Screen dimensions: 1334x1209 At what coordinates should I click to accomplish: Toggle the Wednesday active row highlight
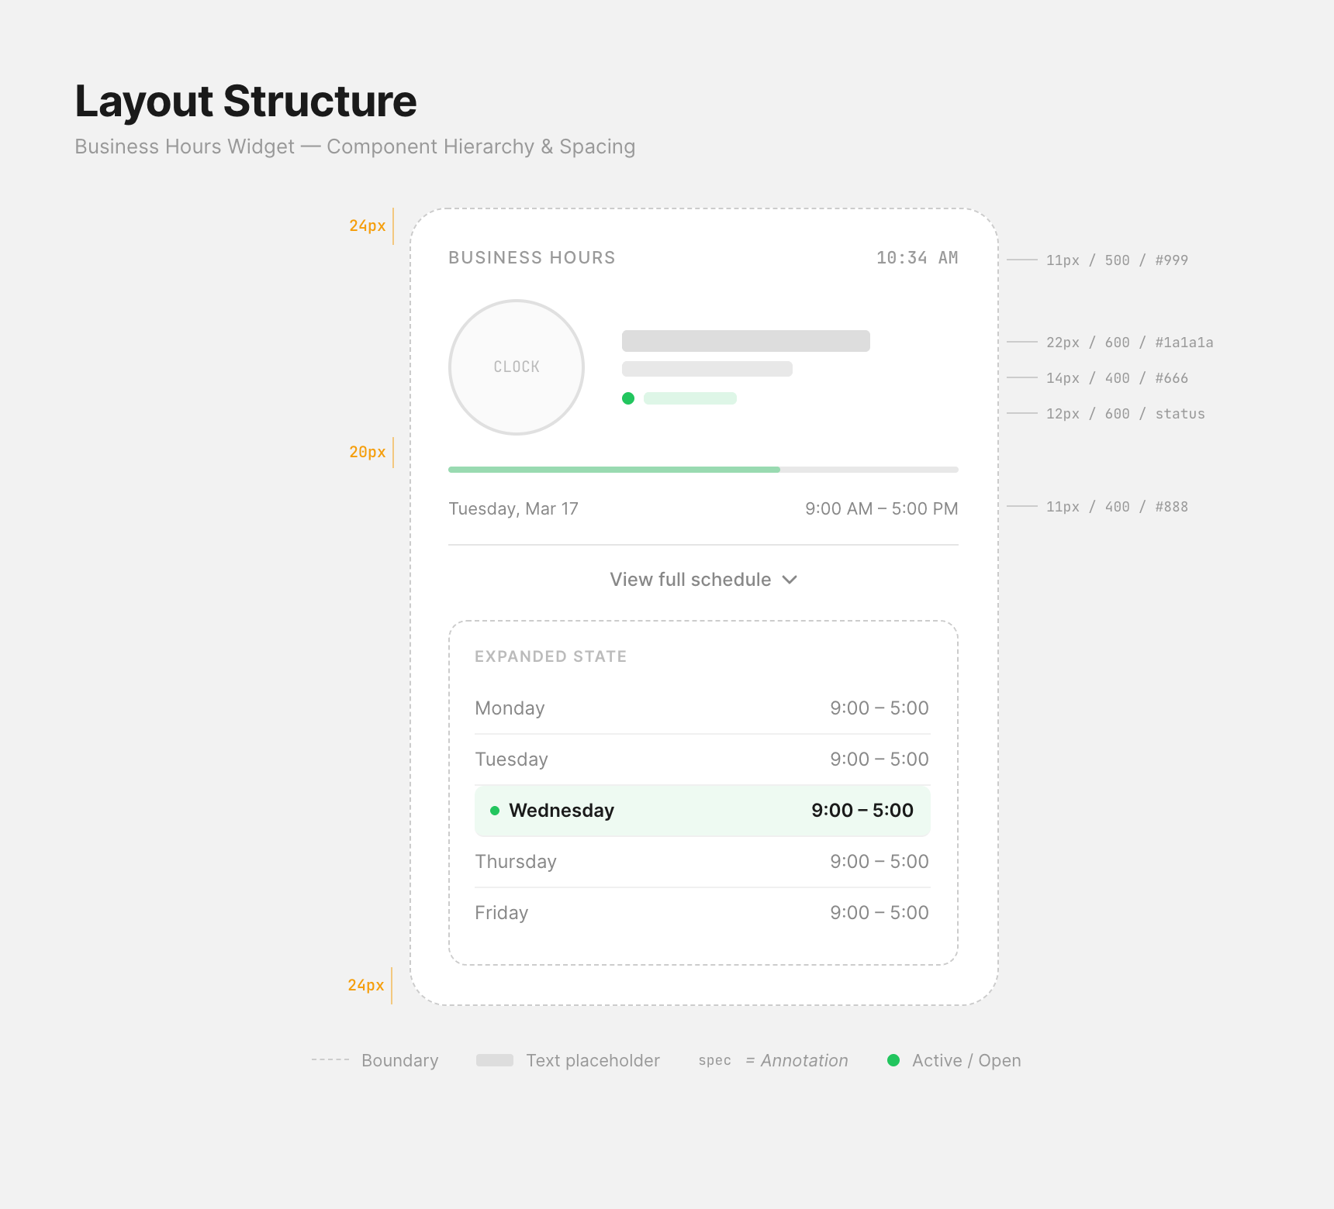(x=702, y=811)
